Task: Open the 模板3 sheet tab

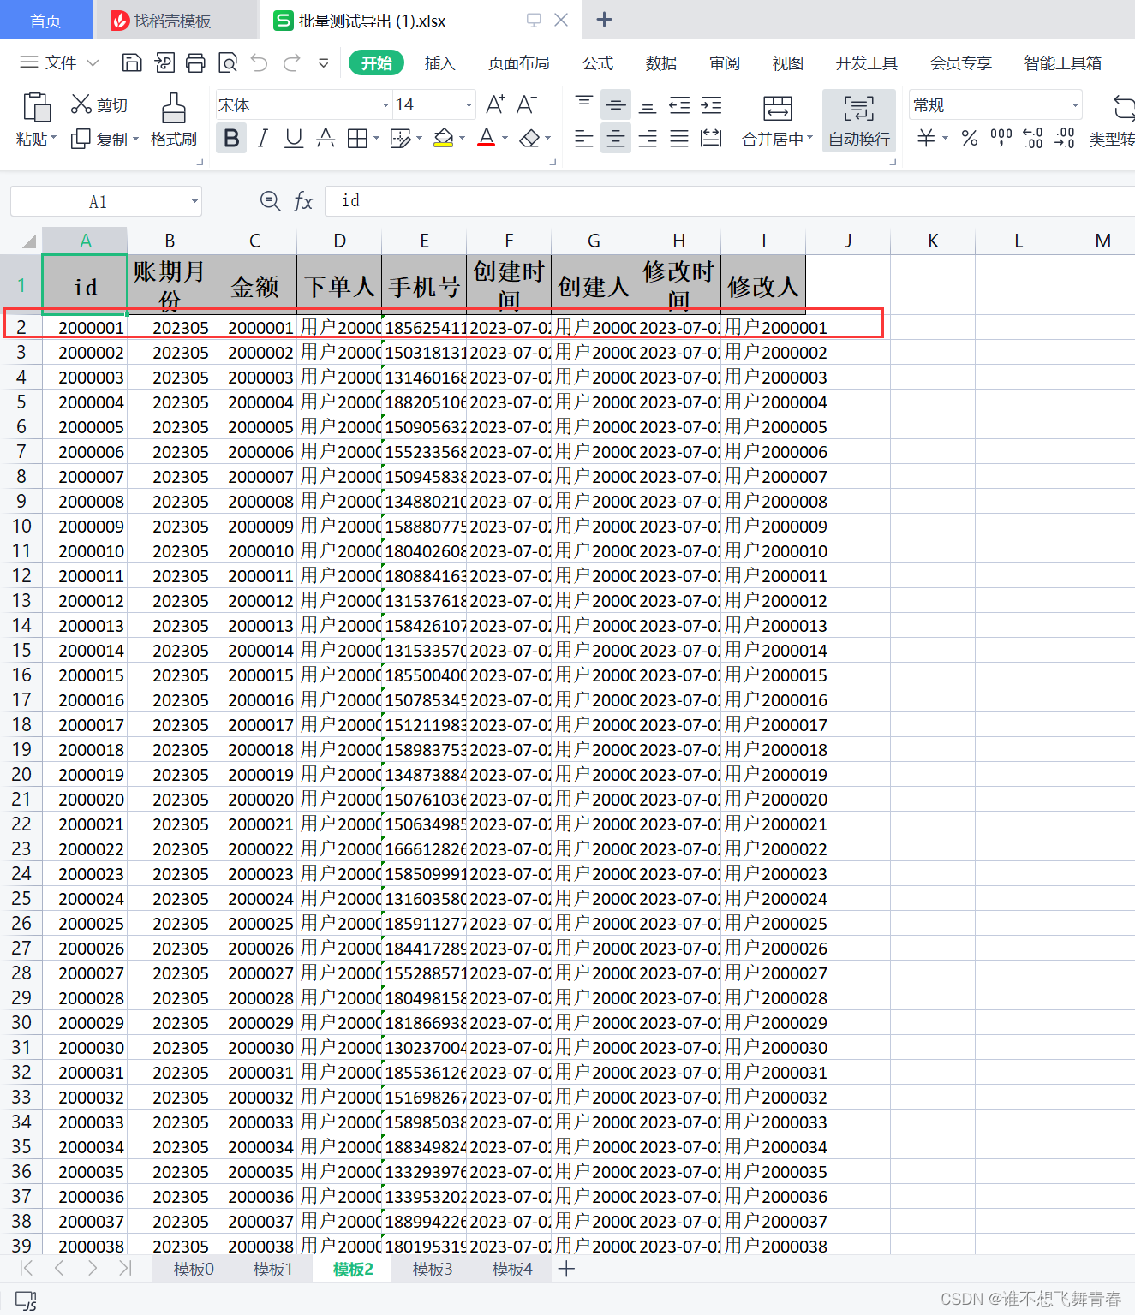Action: pyautogui.click(x=433, y=1269)
